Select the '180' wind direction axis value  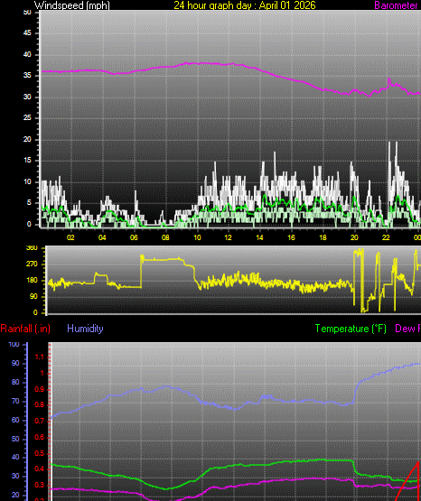point(32,280)
